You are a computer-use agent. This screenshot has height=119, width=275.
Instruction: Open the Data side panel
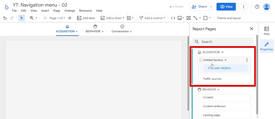[x=267, y=31]
